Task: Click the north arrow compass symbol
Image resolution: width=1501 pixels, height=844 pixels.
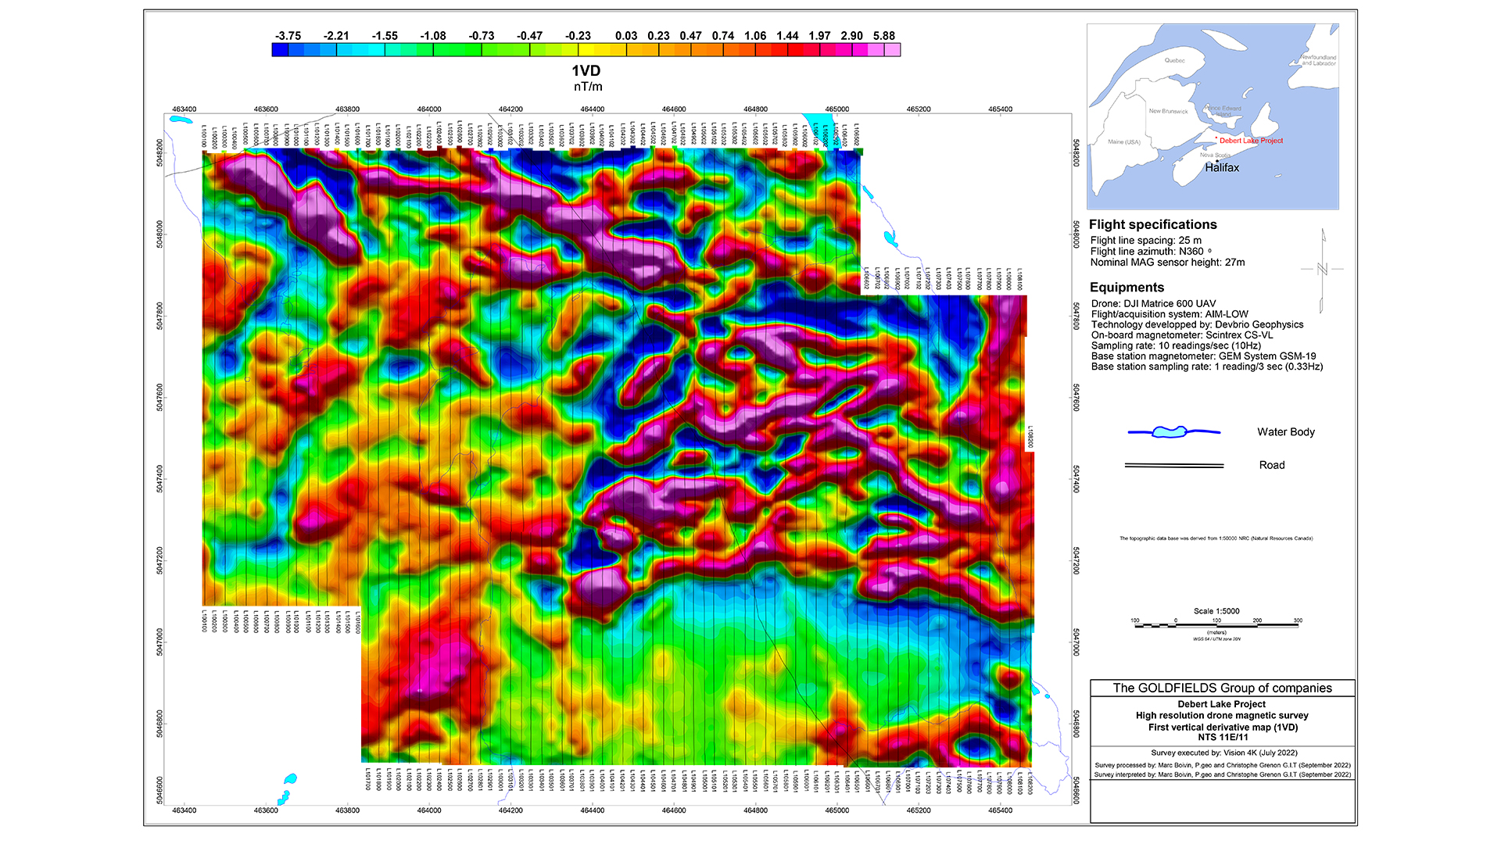Action: click(x=1323, y=270)
